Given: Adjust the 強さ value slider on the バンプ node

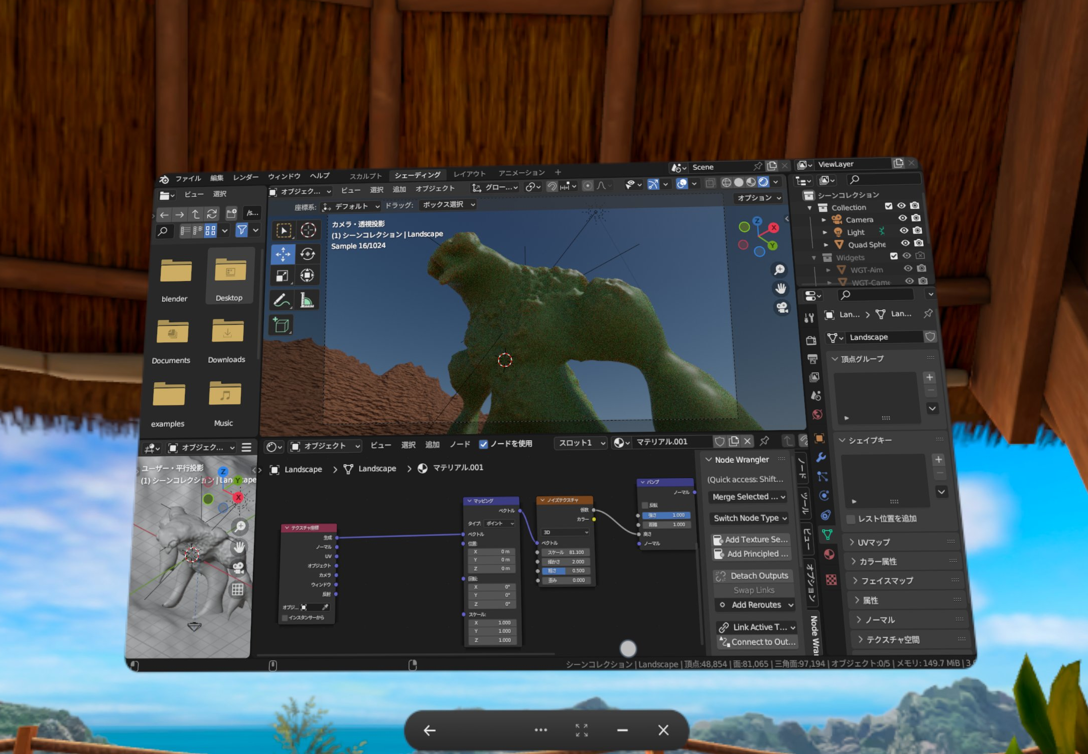Looking at the screenshot, I should tap(666, 515).
